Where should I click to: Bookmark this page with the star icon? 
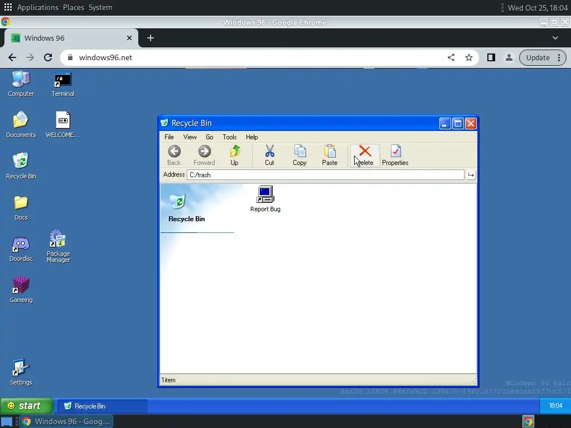[x=469, y=57]
